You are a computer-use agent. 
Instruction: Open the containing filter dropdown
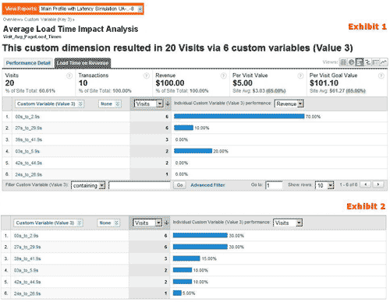[88, 185]
